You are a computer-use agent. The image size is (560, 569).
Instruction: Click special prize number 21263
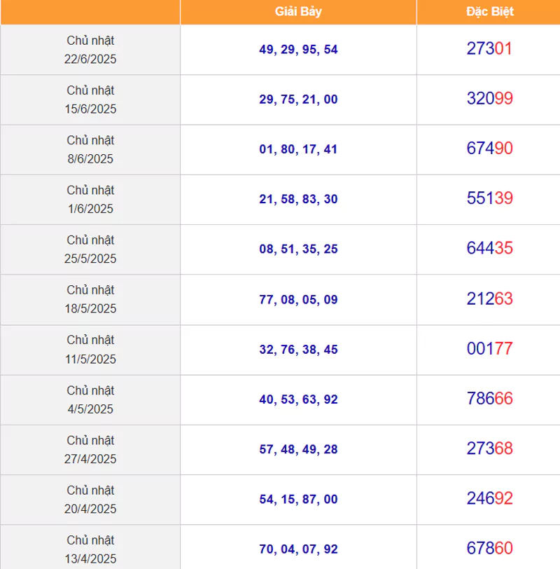coord(490,299)
